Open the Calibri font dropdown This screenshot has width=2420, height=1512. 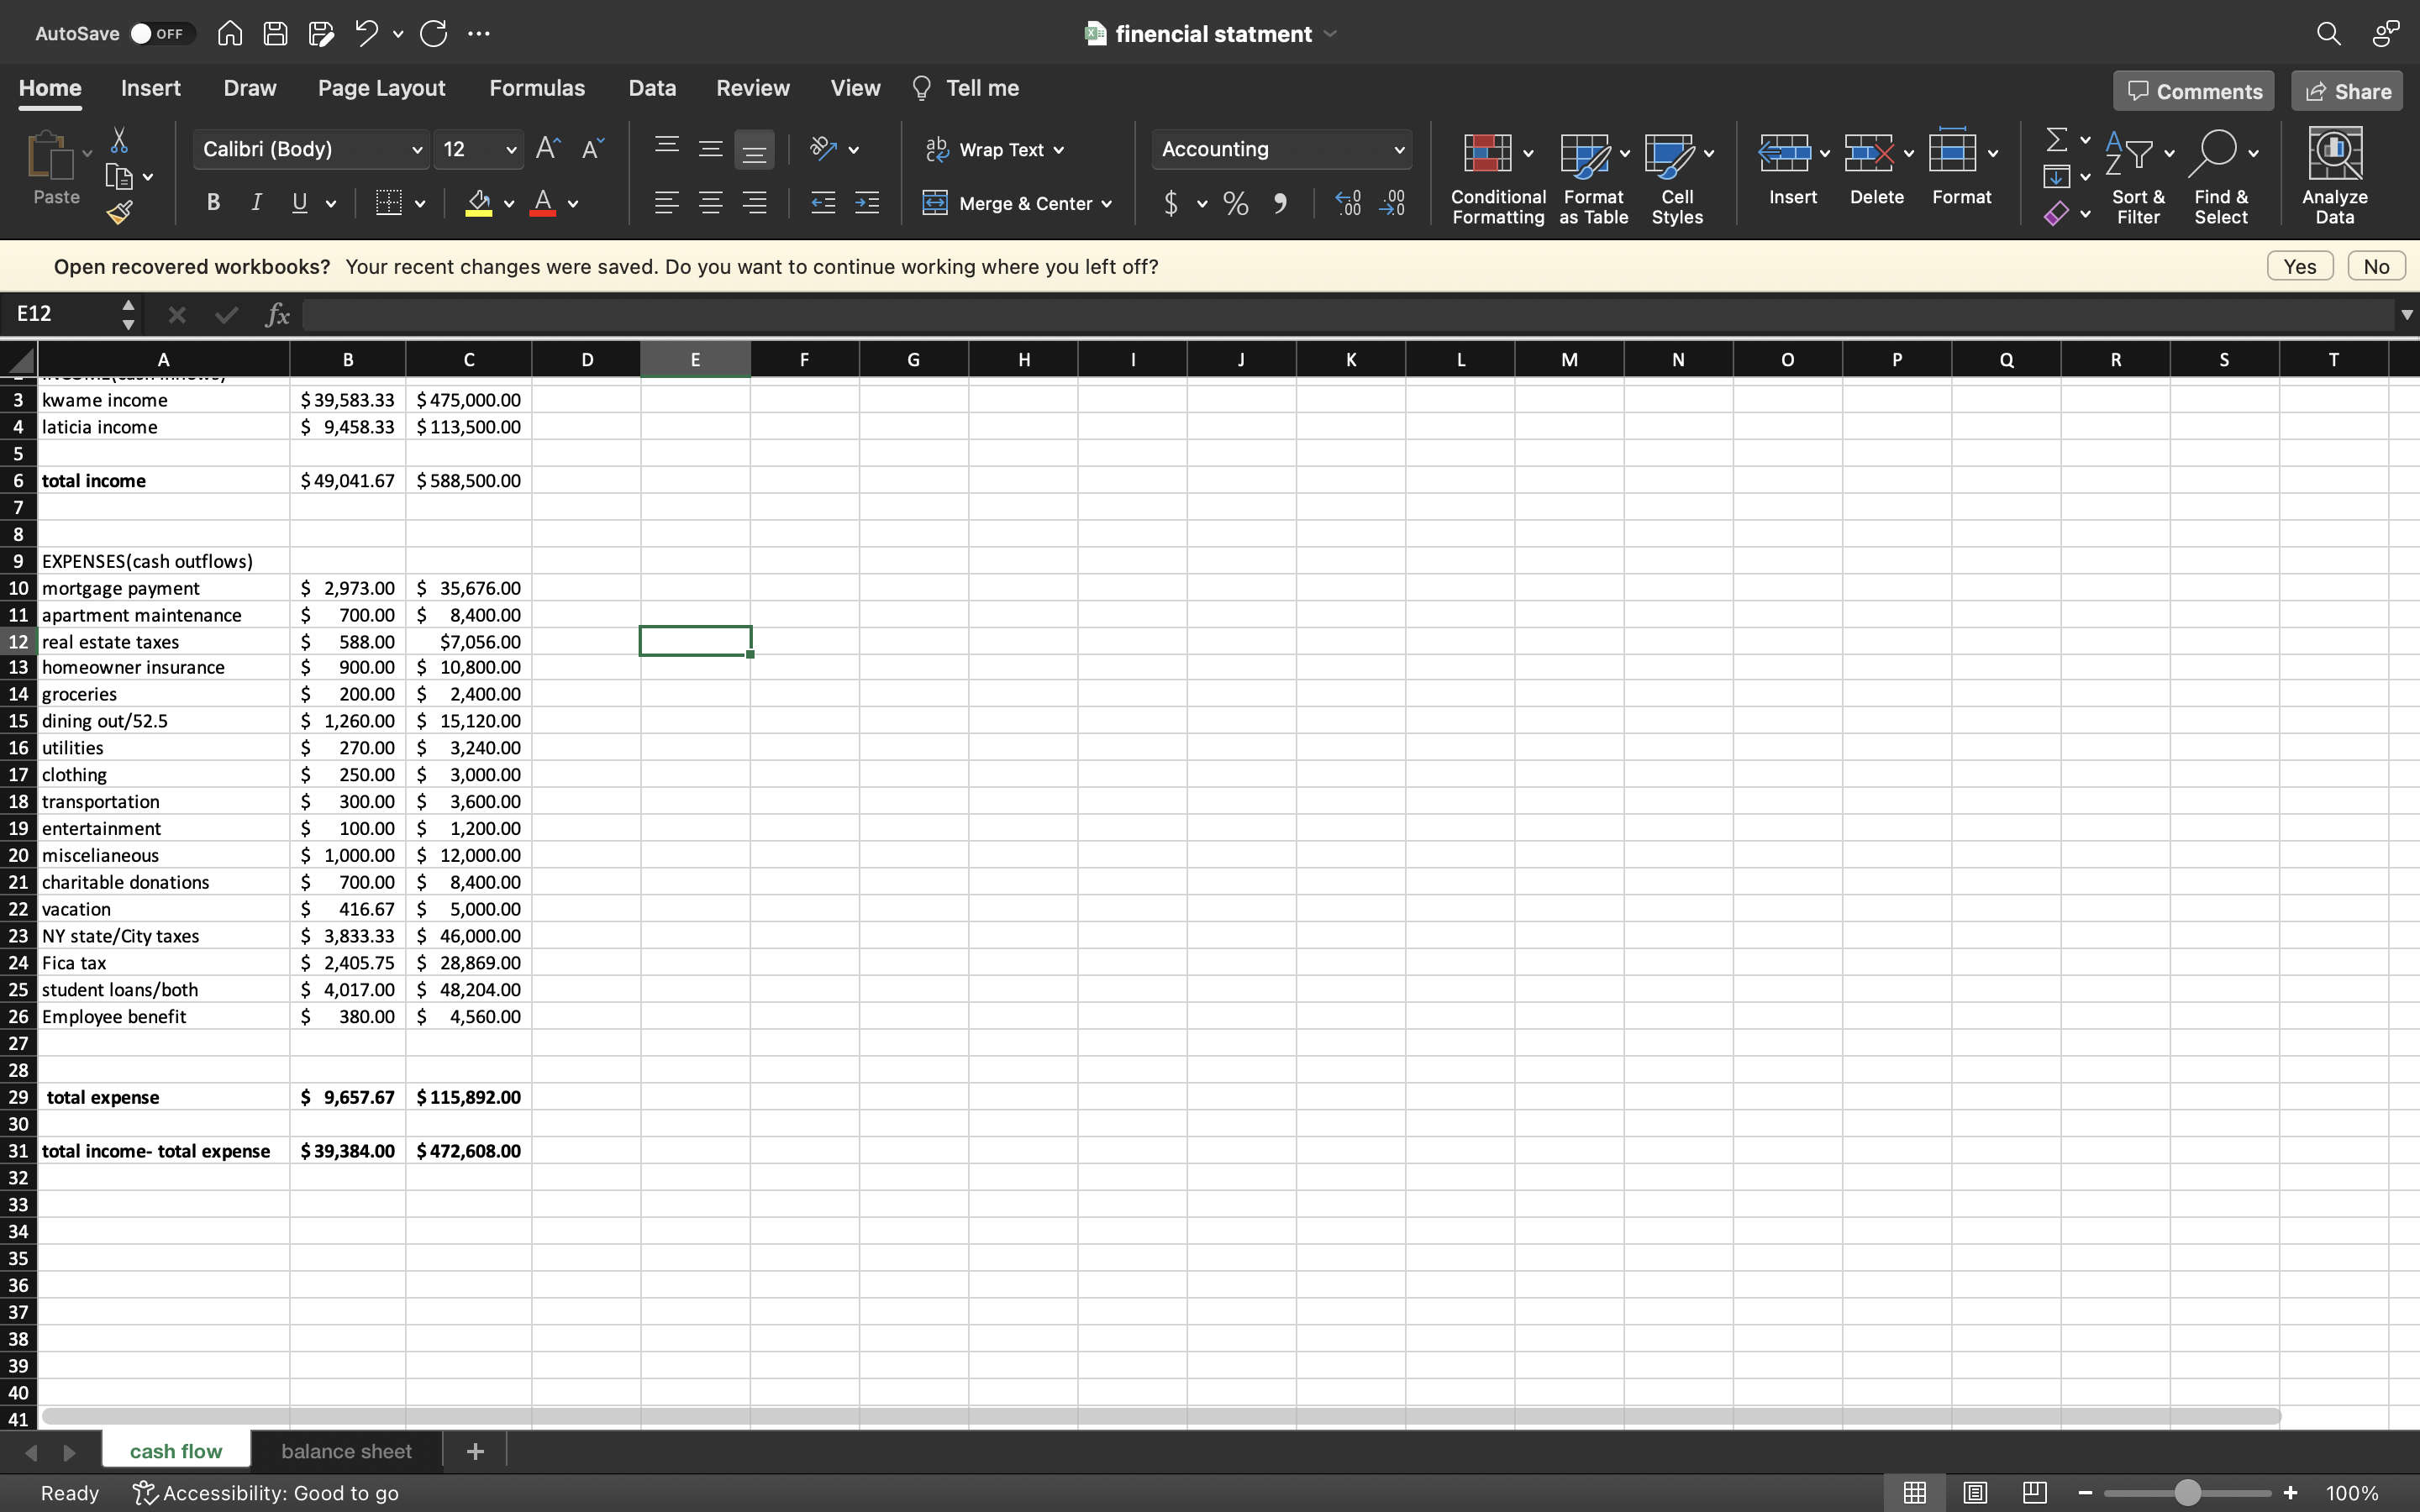pyautogui.click(x=417, y=149)
